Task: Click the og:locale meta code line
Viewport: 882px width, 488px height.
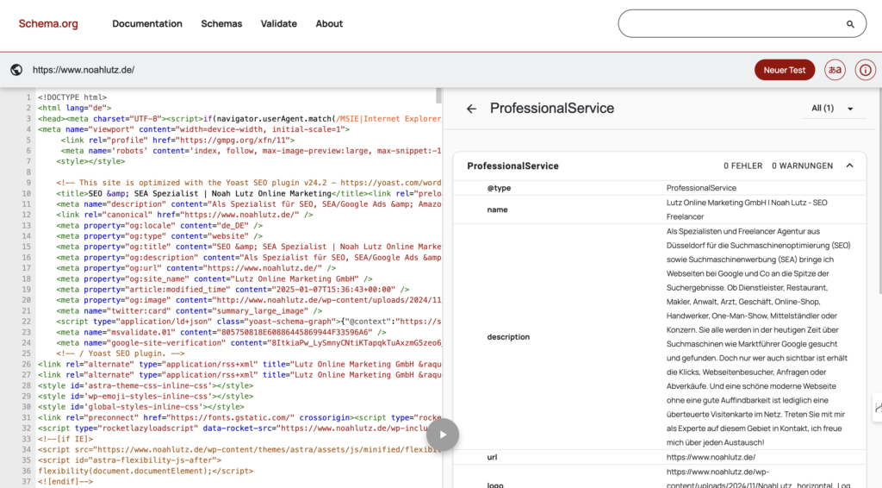Action: click(159, 225)
